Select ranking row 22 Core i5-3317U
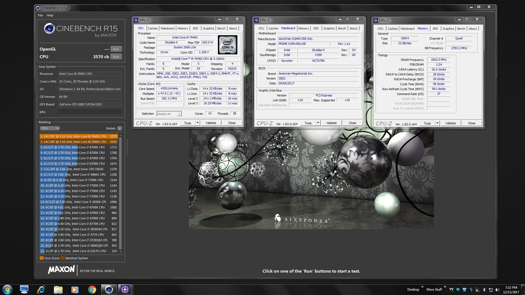The height and width of the screenshot is (295, 525). [79, 251]
